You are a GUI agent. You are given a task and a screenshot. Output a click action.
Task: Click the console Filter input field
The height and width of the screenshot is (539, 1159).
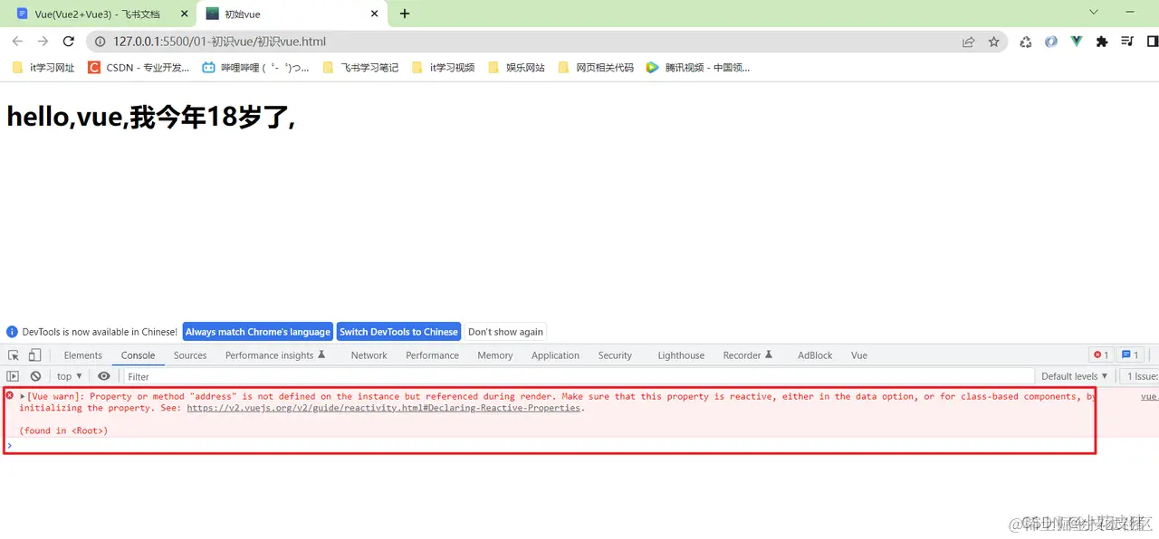coord(578,376)
